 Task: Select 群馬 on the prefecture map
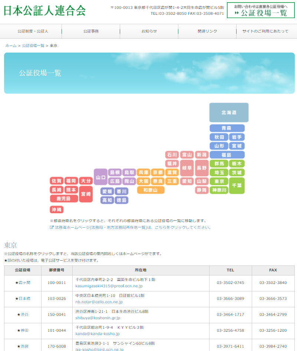tap(219, 164)
